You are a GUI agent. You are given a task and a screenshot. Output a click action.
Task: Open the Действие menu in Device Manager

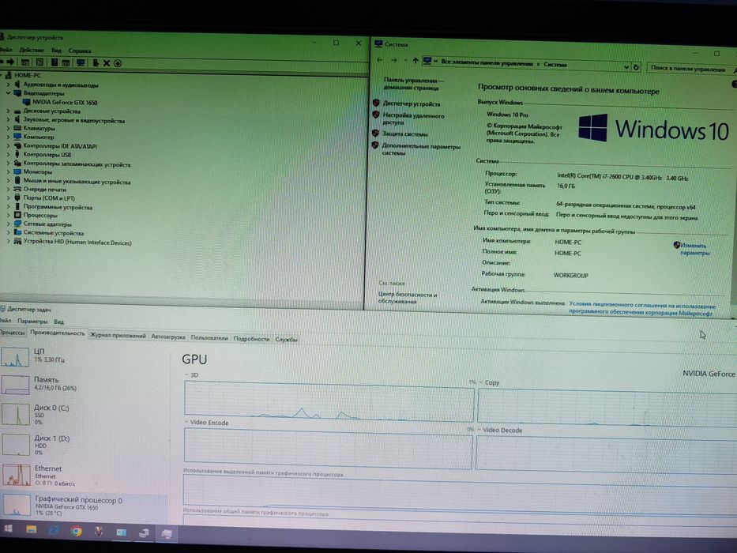pos(32,50)
